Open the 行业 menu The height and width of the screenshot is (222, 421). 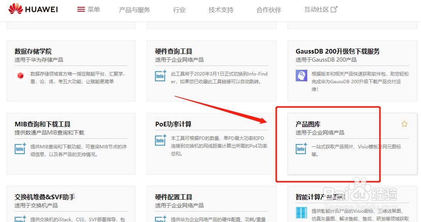[x=179, y=10]
